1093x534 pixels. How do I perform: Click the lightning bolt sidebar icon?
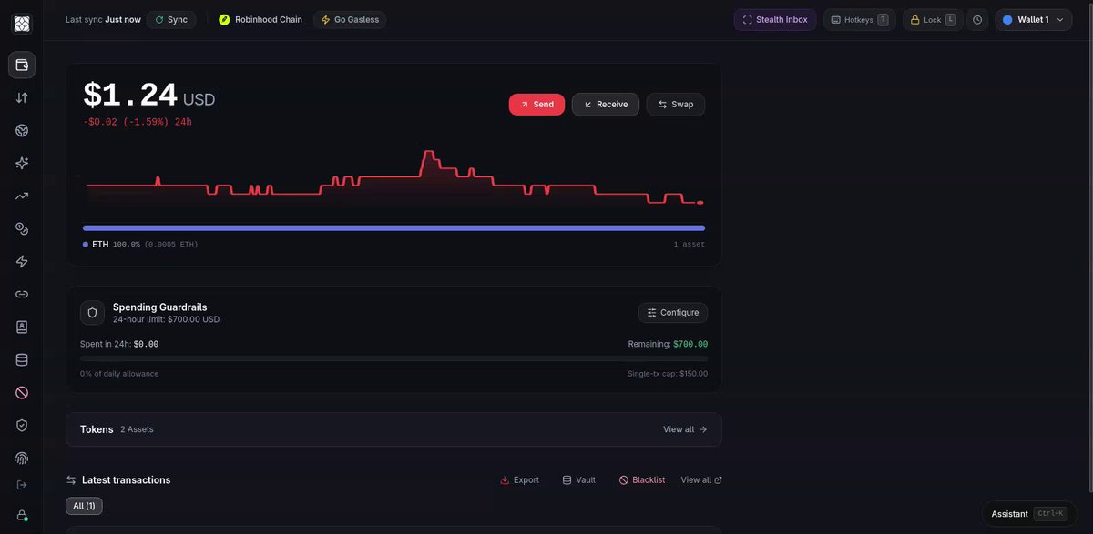pos(22,262)
